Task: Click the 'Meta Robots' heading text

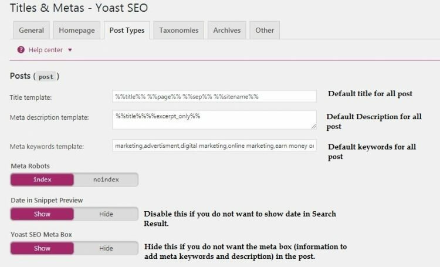Action: click(31, 166)
